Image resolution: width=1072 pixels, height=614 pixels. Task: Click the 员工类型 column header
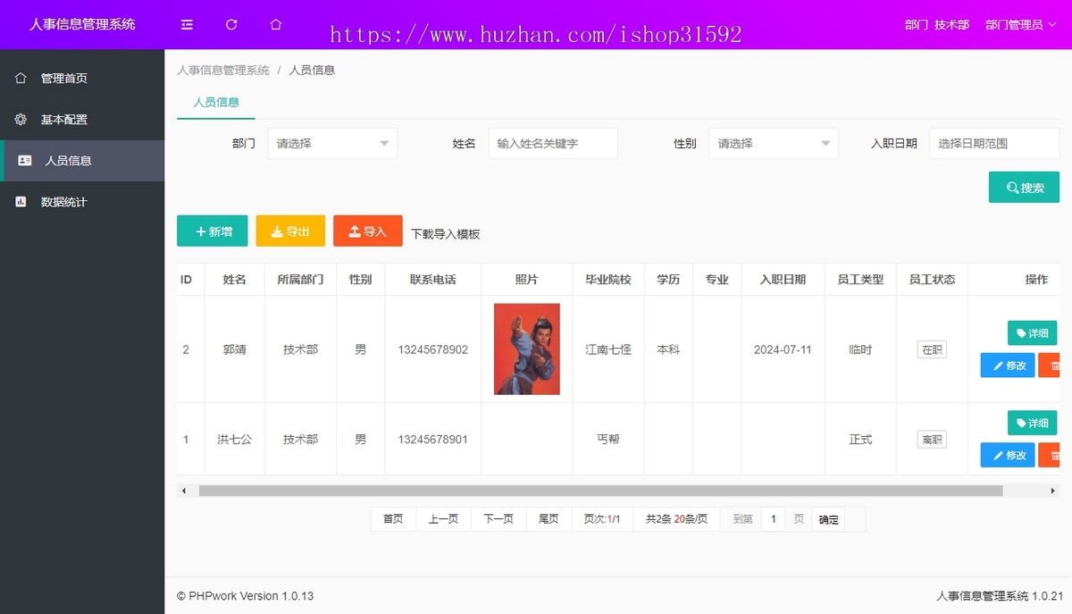[x=860, y=280]
